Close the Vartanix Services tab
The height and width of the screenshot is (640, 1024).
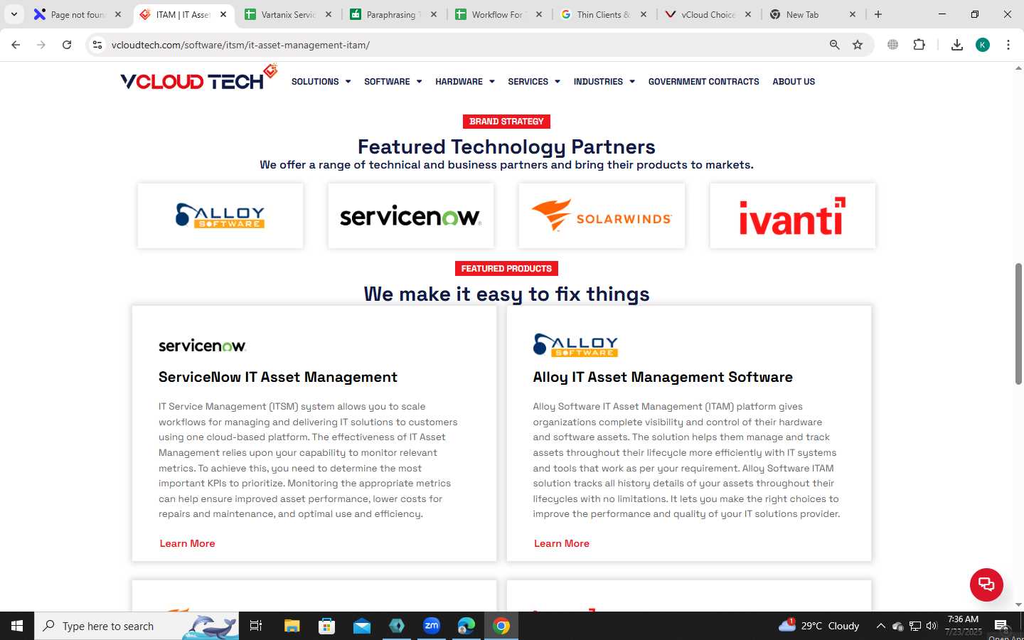(329, 14)
